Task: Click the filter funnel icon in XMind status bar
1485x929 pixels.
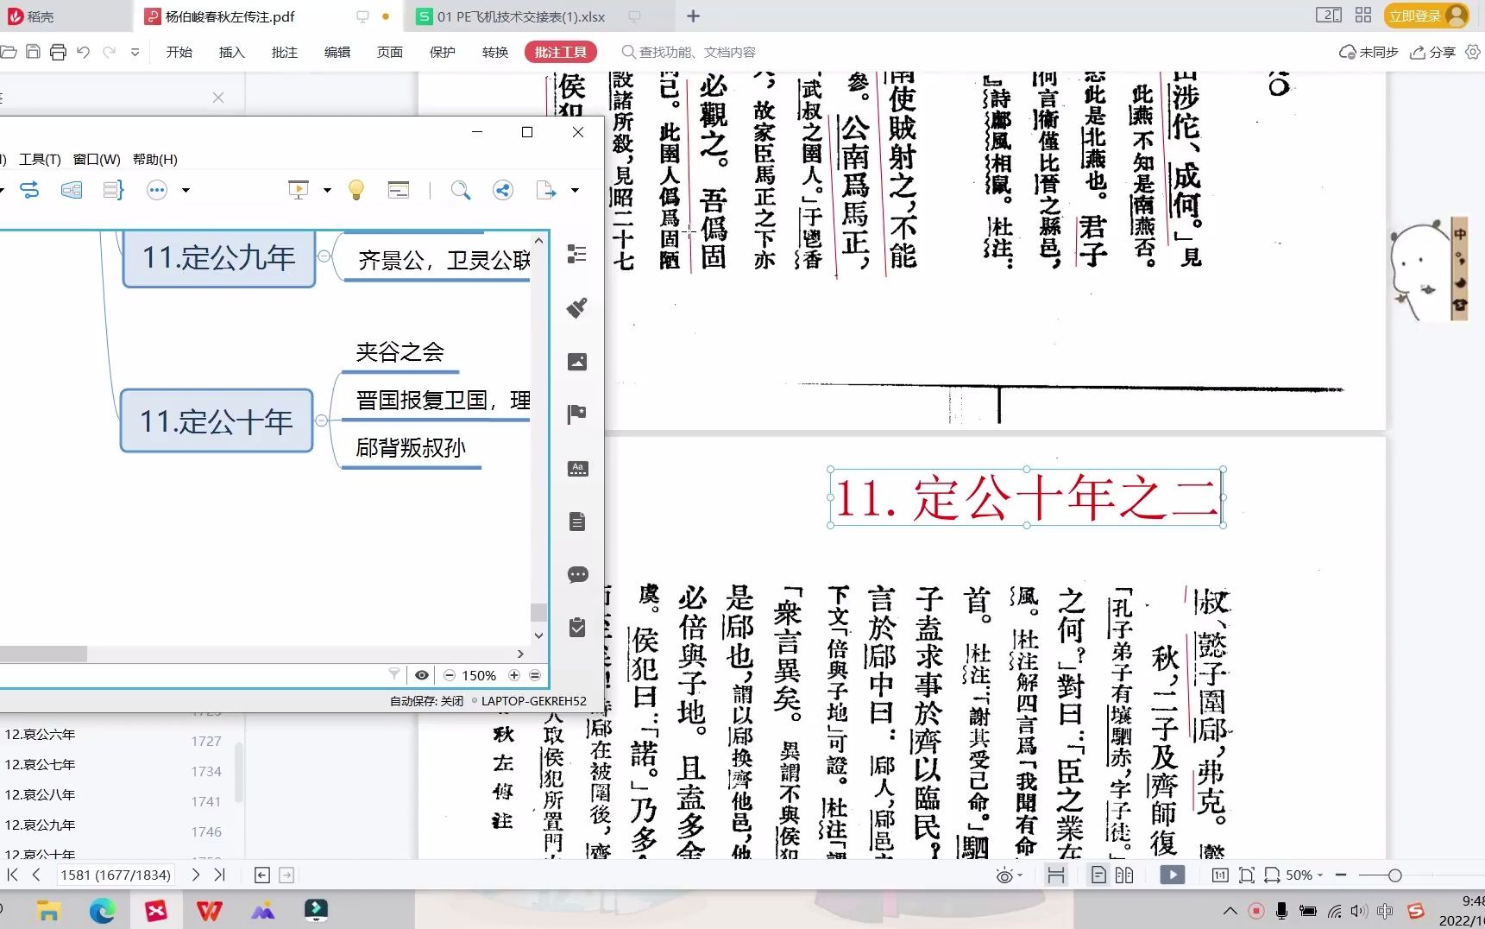Action: click(394, 674)
